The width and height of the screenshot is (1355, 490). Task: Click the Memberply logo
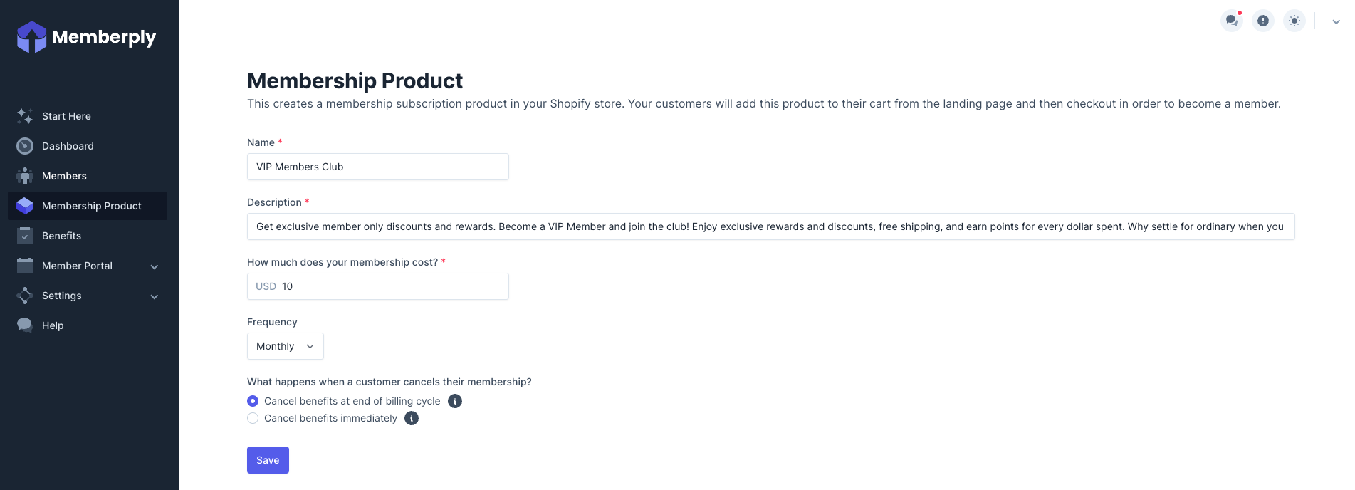pos(86,36)
